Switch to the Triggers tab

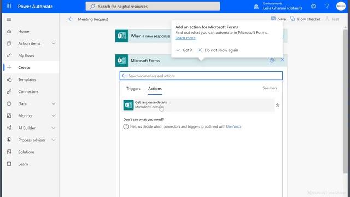[x=133, y=89]
